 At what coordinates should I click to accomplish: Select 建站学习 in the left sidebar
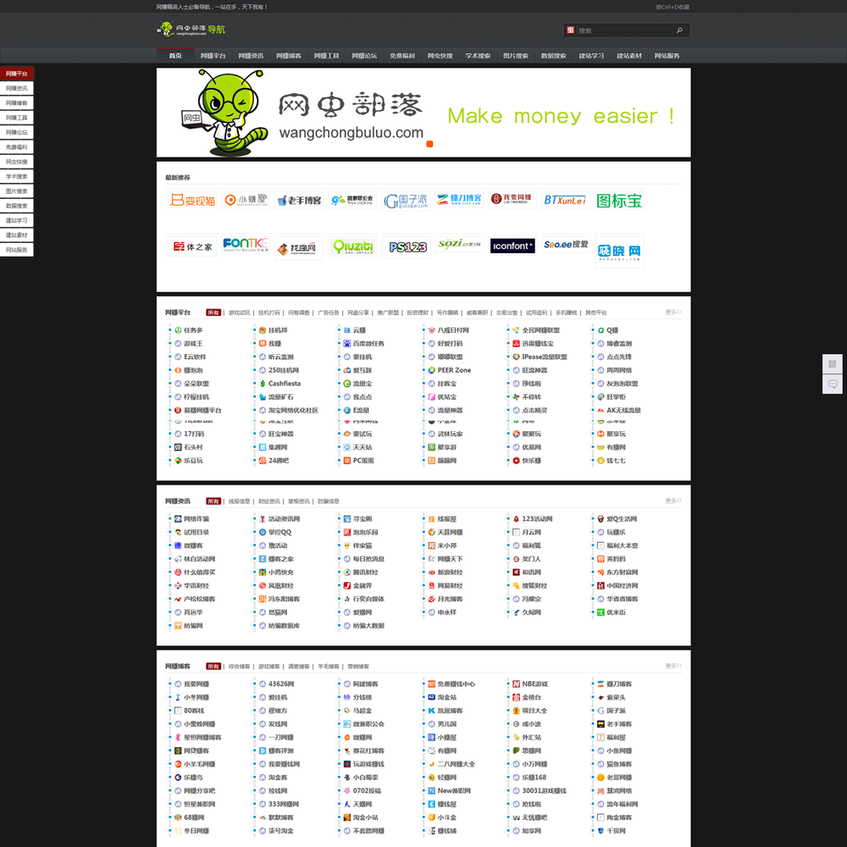17,220
